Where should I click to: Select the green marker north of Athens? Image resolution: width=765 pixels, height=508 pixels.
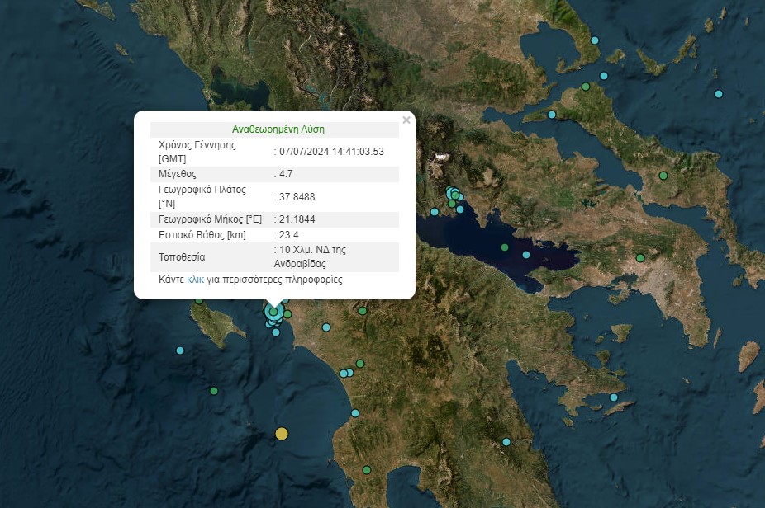pos(639,258)
